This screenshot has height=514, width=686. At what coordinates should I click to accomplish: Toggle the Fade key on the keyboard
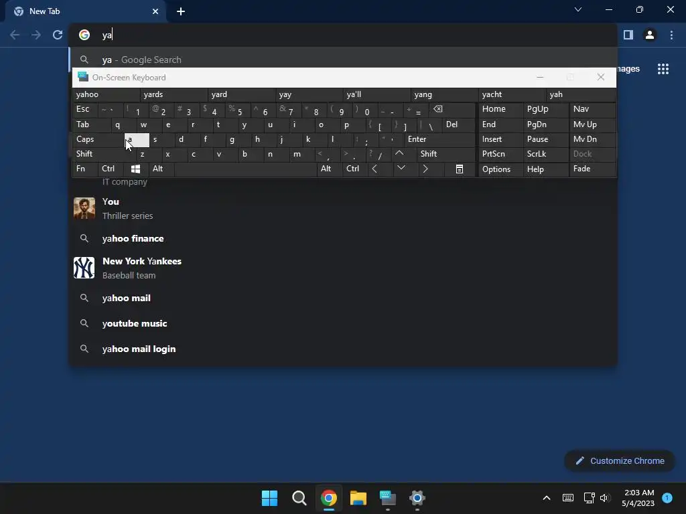click(592, 169)
